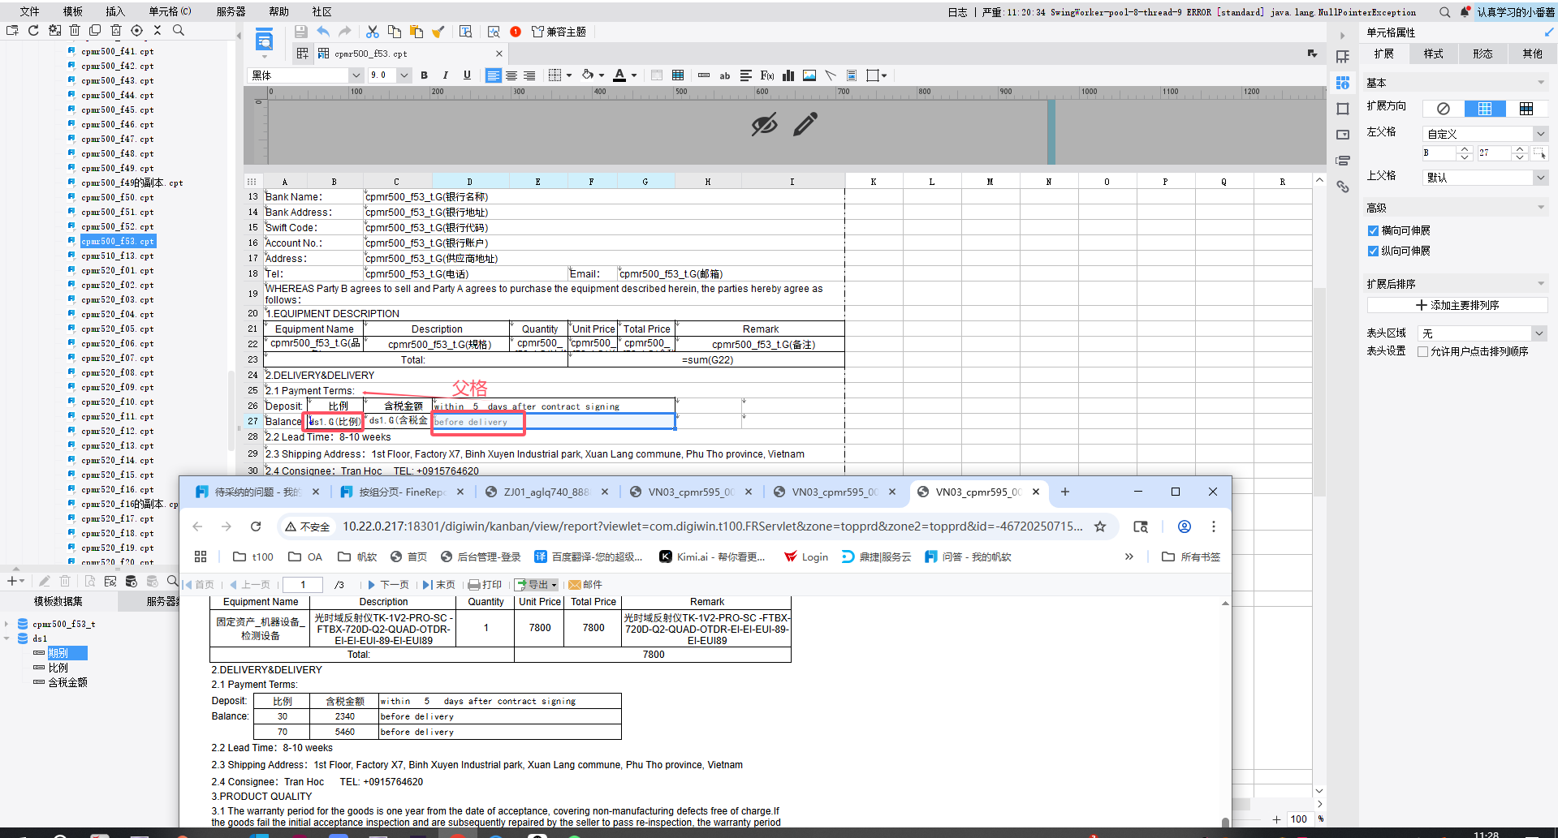Click the template preview magnifier icon
Viewport: 1558px width, 838px height.
[494, 32]
